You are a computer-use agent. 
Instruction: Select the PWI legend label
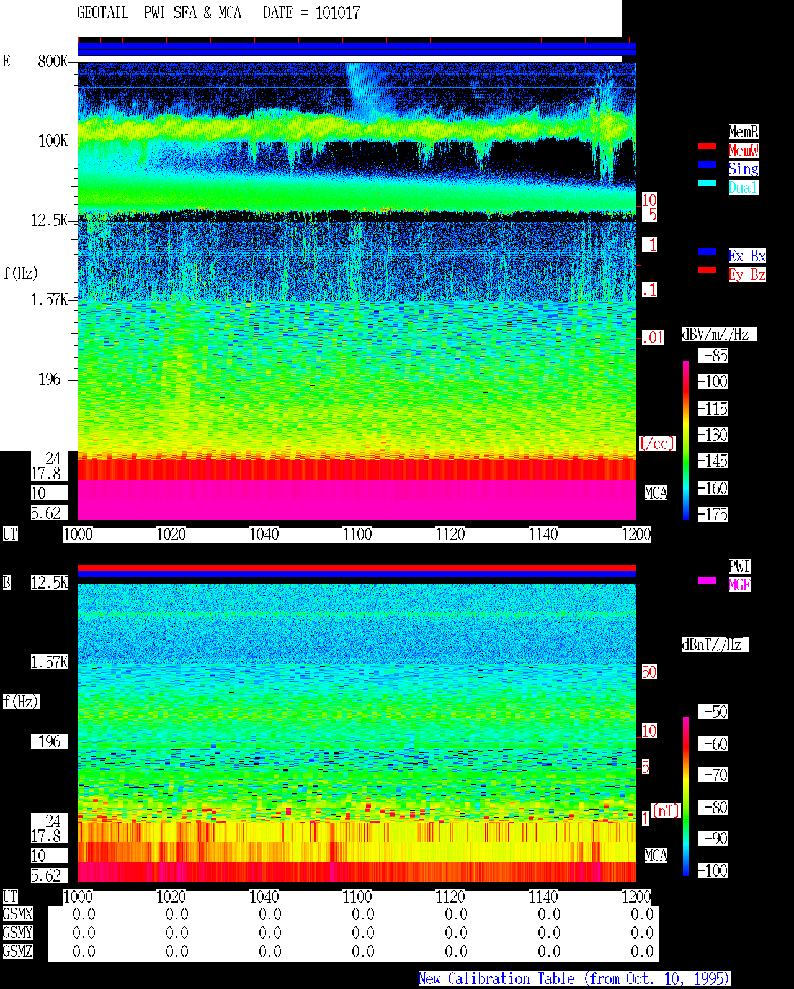click(739, 566)
